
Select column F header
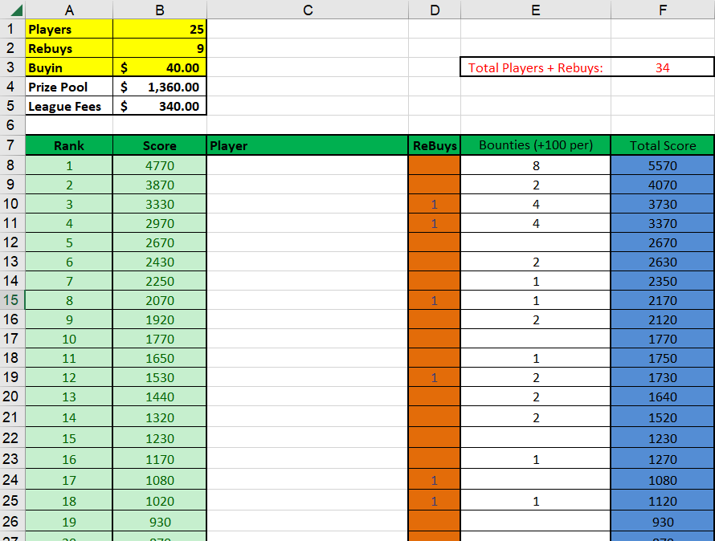663,9
